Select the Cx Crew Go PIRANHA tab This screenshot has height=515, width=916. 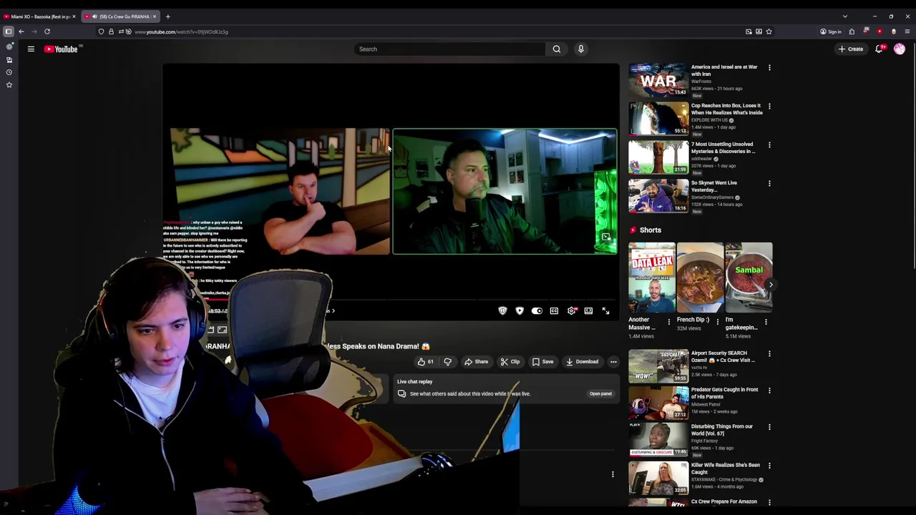pos(120,16)
